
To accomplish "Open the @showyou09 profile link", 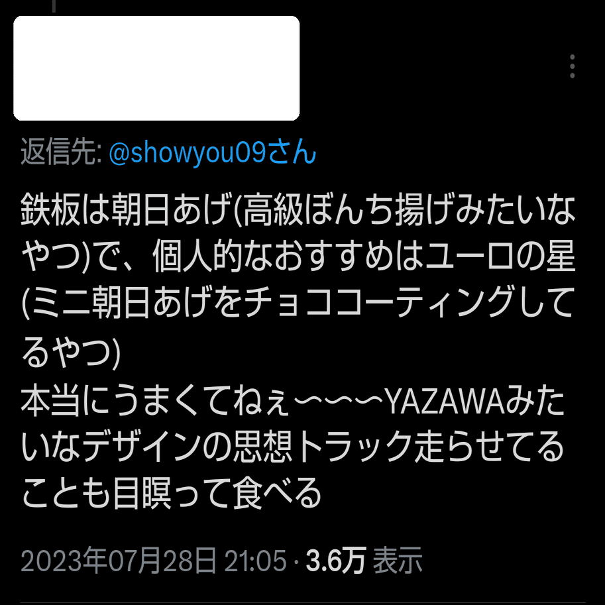I will click(188, 153).
